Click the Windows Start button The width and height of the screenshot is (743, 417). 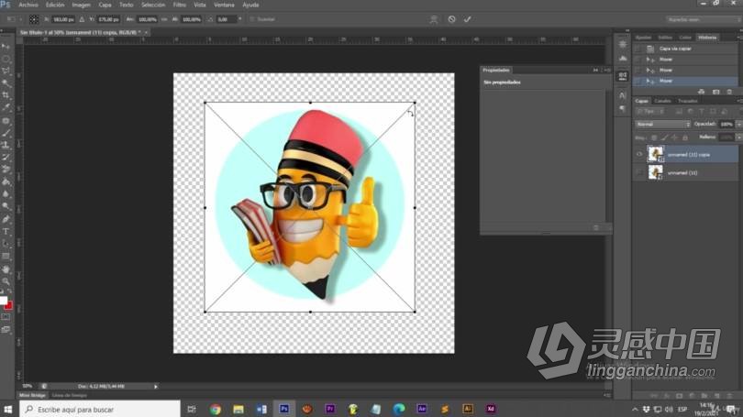pos(8,409)
